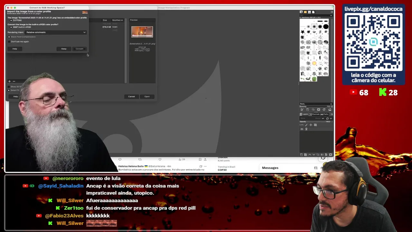Click Duplicate layer icon at the Layers bottom
Screen dimensions: 412x232
pos(318,155)
